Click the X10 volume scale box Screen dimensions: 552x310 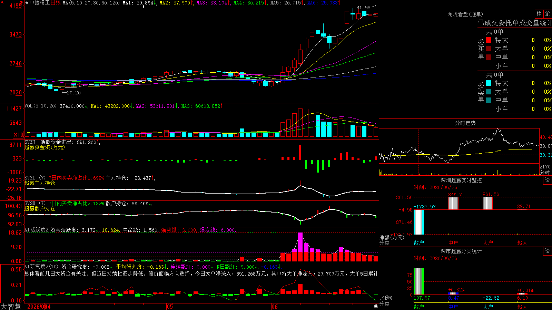click(18, 135)
